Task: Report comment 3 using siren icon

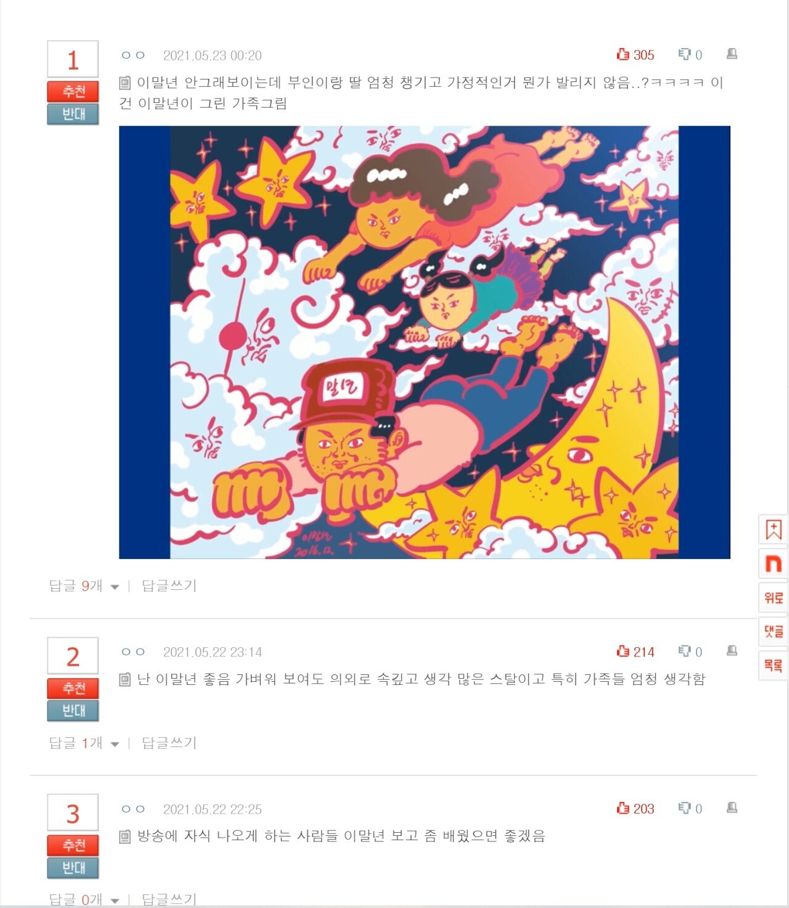Action: coord(732,808)
